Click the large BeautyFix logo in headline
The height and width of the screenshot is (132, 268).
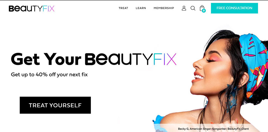click(x=131, y=59)
